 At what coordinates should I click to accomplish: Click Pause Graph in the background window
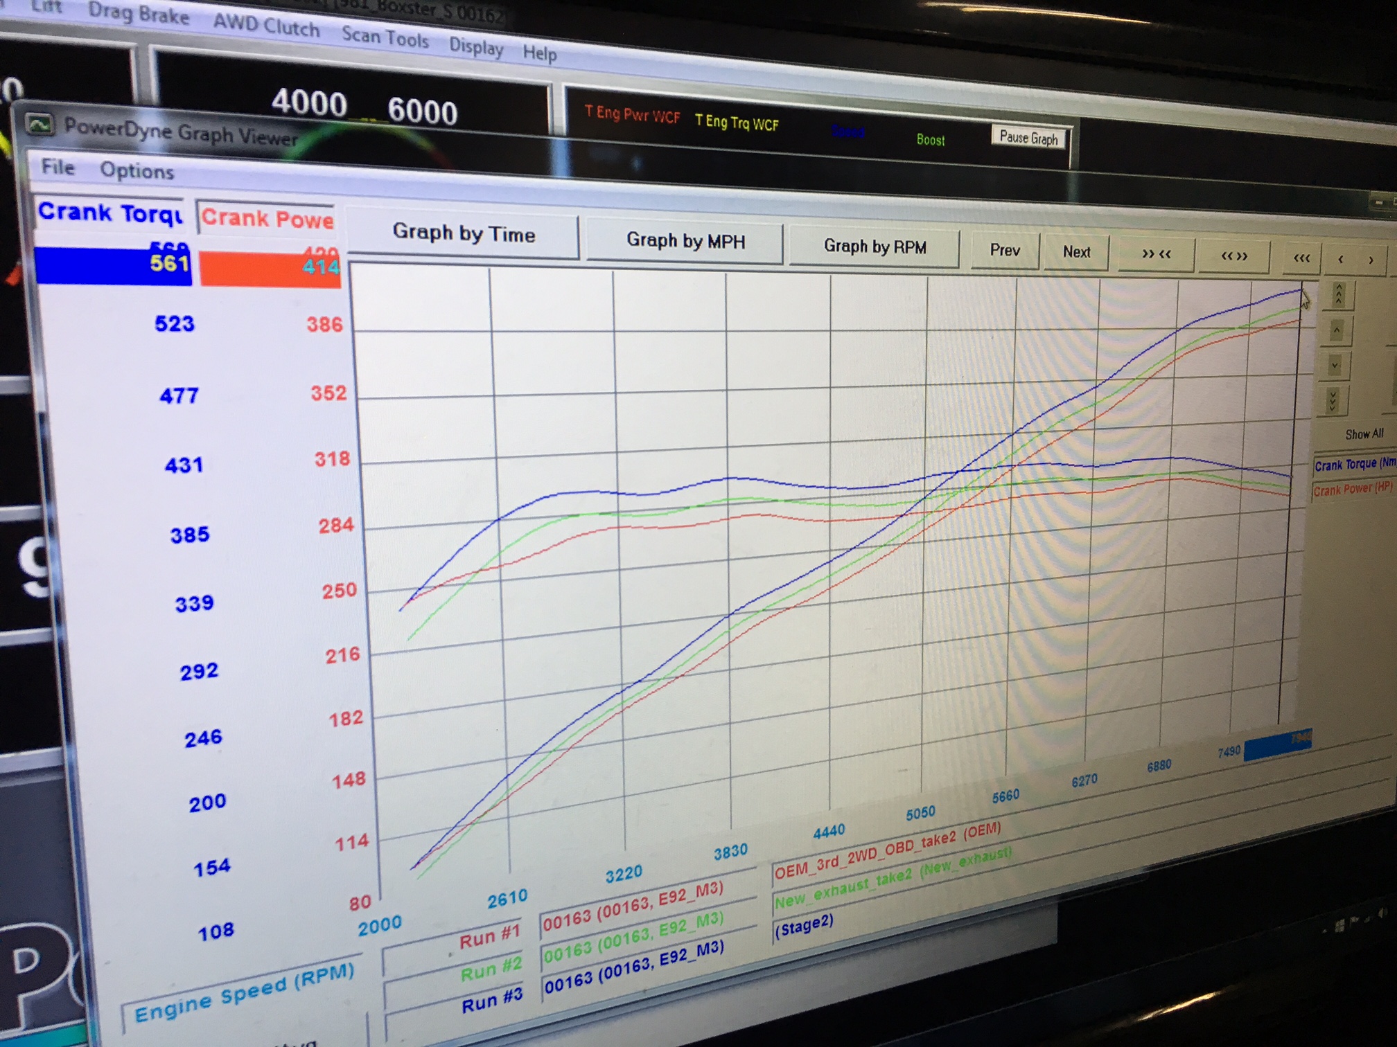1029,138
